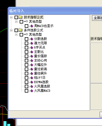Image resolution: width=102 pixels, height=126 pixels.
Task: Select the 主散比 checkbox
Action: (26, 52)
